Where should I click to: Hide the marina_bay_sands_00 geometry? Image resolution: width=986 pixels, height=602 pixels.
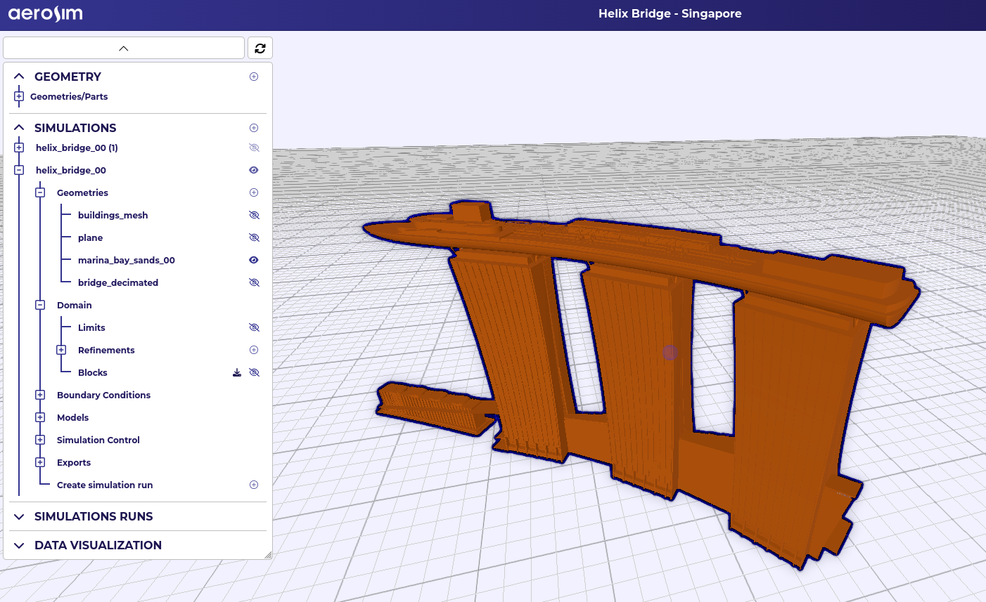(x=254, y=260)
